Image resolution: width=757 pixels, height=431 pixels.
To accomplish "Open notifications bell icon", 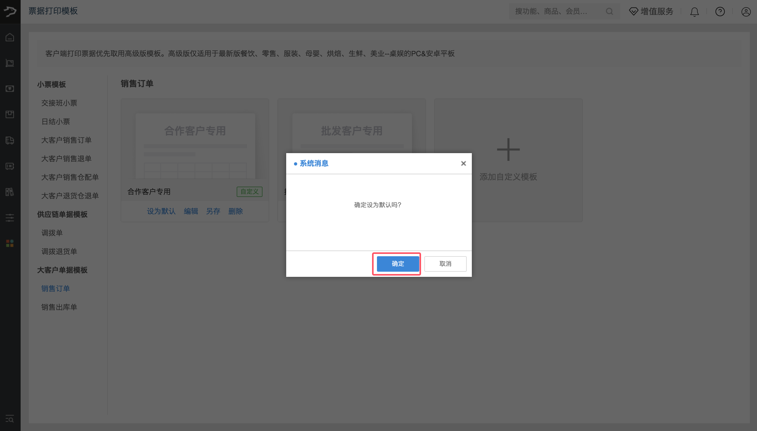I will click(694, 12).
